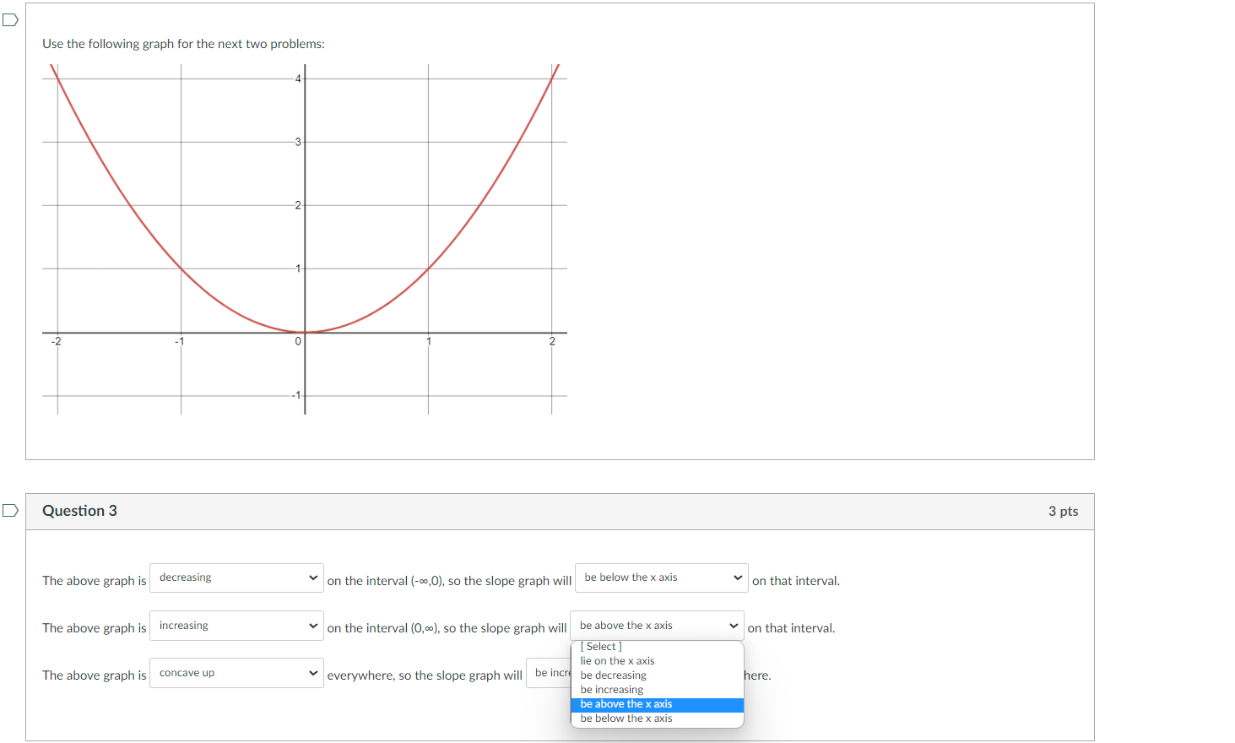
Task: Collapse the open 'be above the x axis' dropdown
Action: click(657, 626)
